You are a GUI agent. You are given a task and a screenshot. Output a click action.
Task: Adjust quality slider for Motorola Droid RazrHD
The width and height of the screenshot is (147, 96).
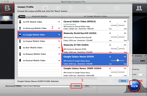(118, 37)
